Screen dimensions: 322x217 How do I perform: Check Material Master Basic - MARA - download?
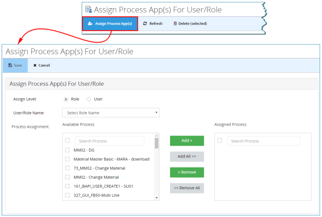[x=68, y=159]
